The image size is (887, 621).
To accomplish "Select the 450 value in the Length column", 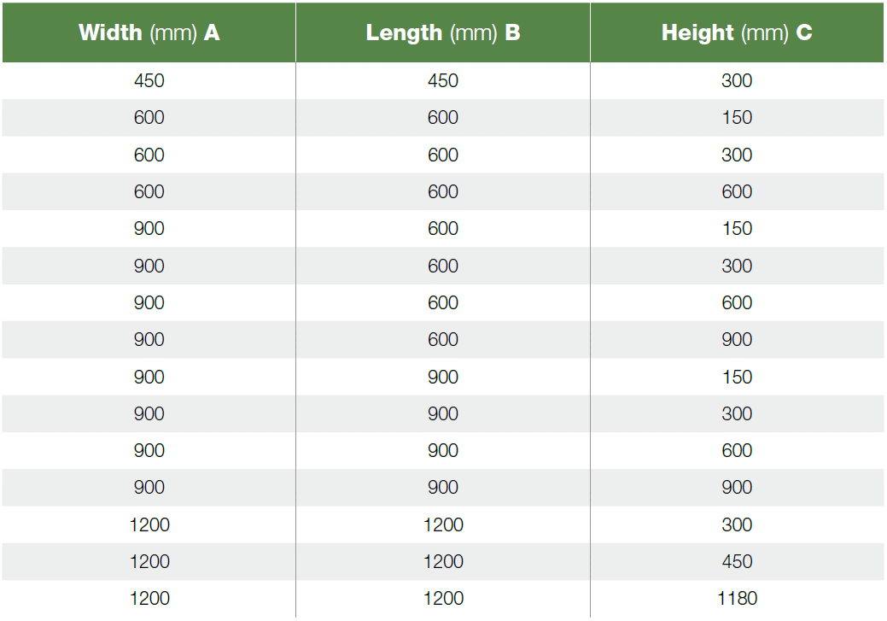I will 443,81.
